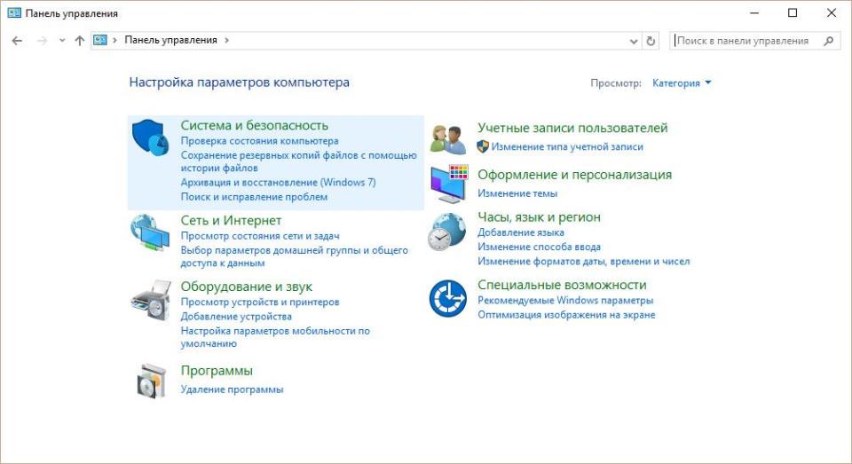Click the refresh button in address bar

(651, 41)
